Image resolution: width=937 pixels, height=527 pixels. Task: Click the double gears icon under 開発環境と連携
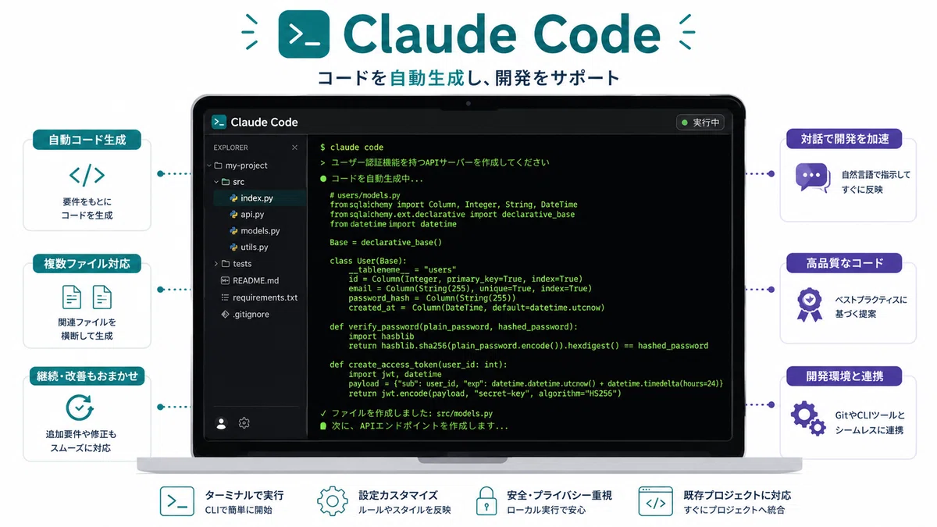808,418
